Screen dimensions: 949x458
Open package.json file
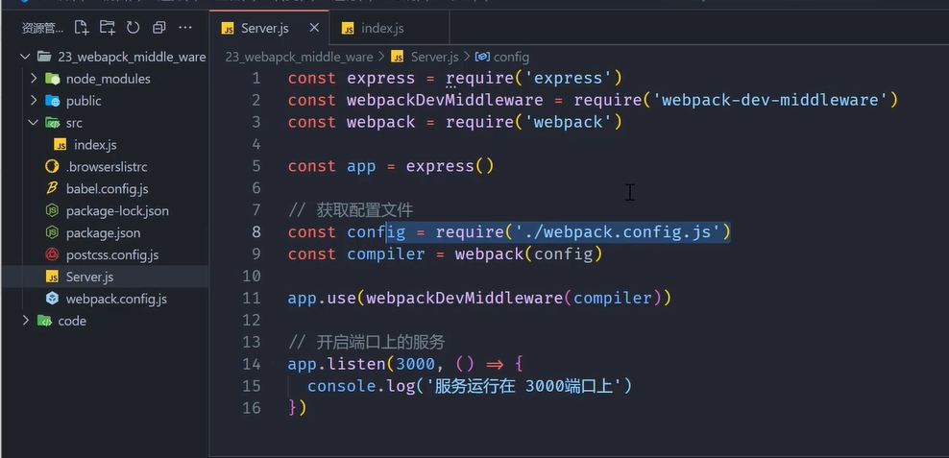[x=103, y=233]
